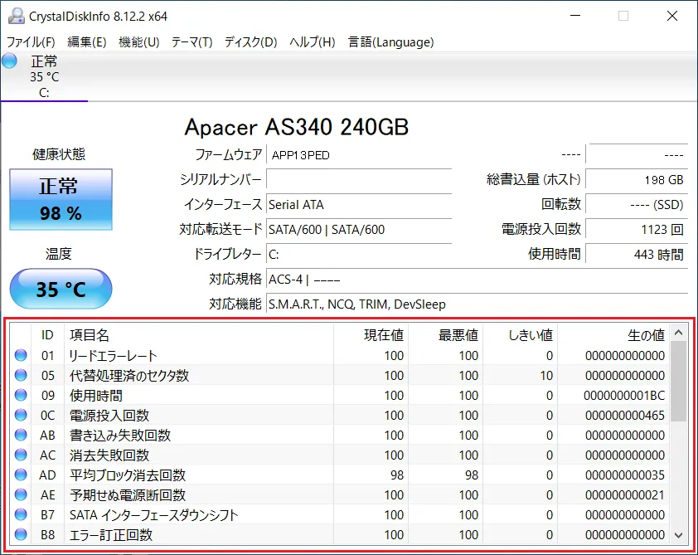Click the Apacer AS340 240GB drive title
This screenshot has height=555, width=698.
[297, 127]
